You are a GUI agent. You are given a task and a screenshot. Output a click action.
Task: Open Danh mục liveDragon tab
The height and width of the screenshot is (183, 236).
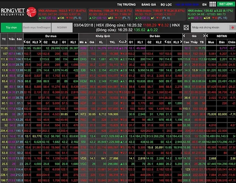click(x=36, y=27)
